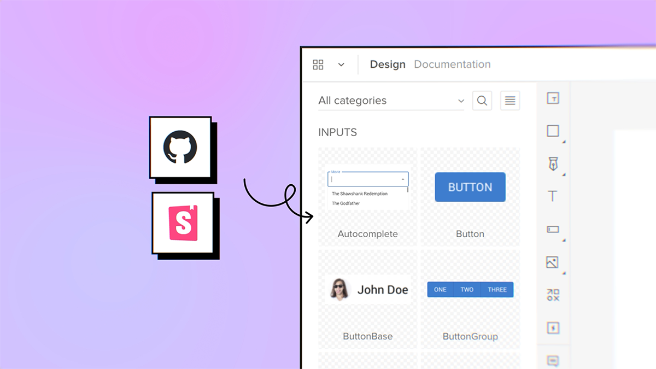Expand the chevron beside the grid icon
656x369 pixels.
[341, 65]
